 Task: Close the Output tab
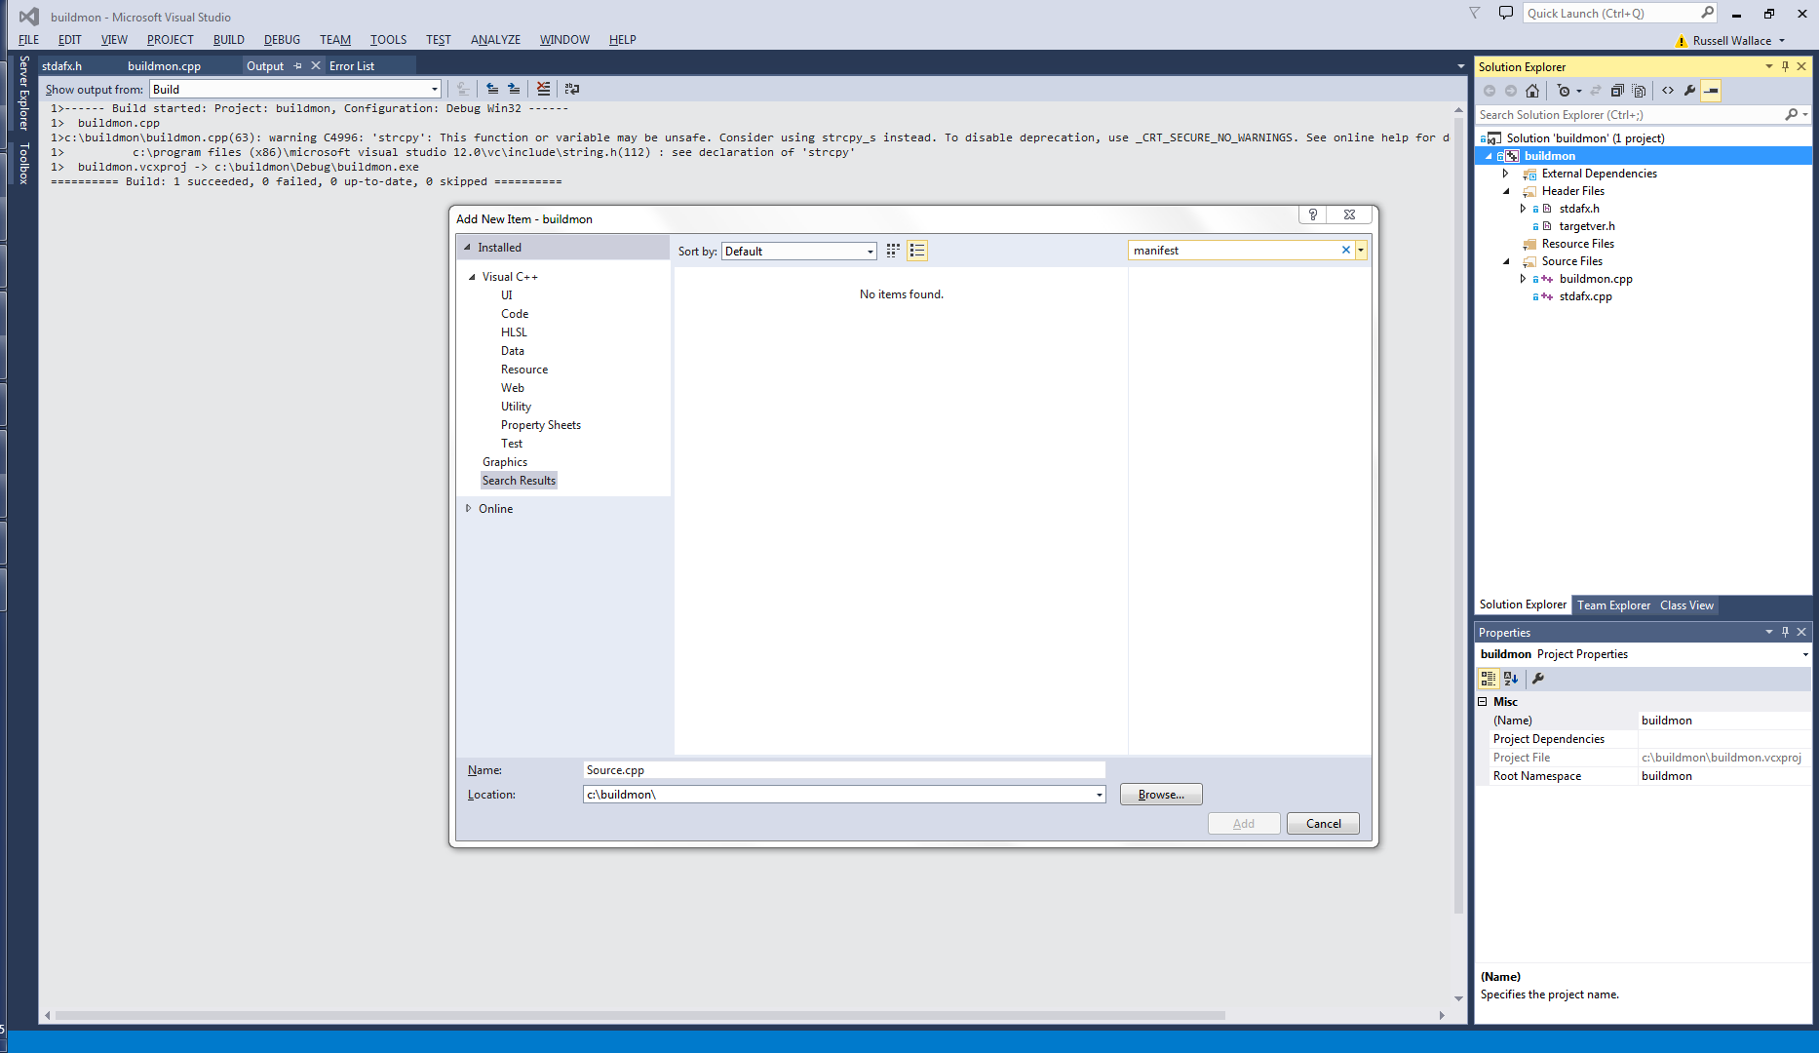315,66
